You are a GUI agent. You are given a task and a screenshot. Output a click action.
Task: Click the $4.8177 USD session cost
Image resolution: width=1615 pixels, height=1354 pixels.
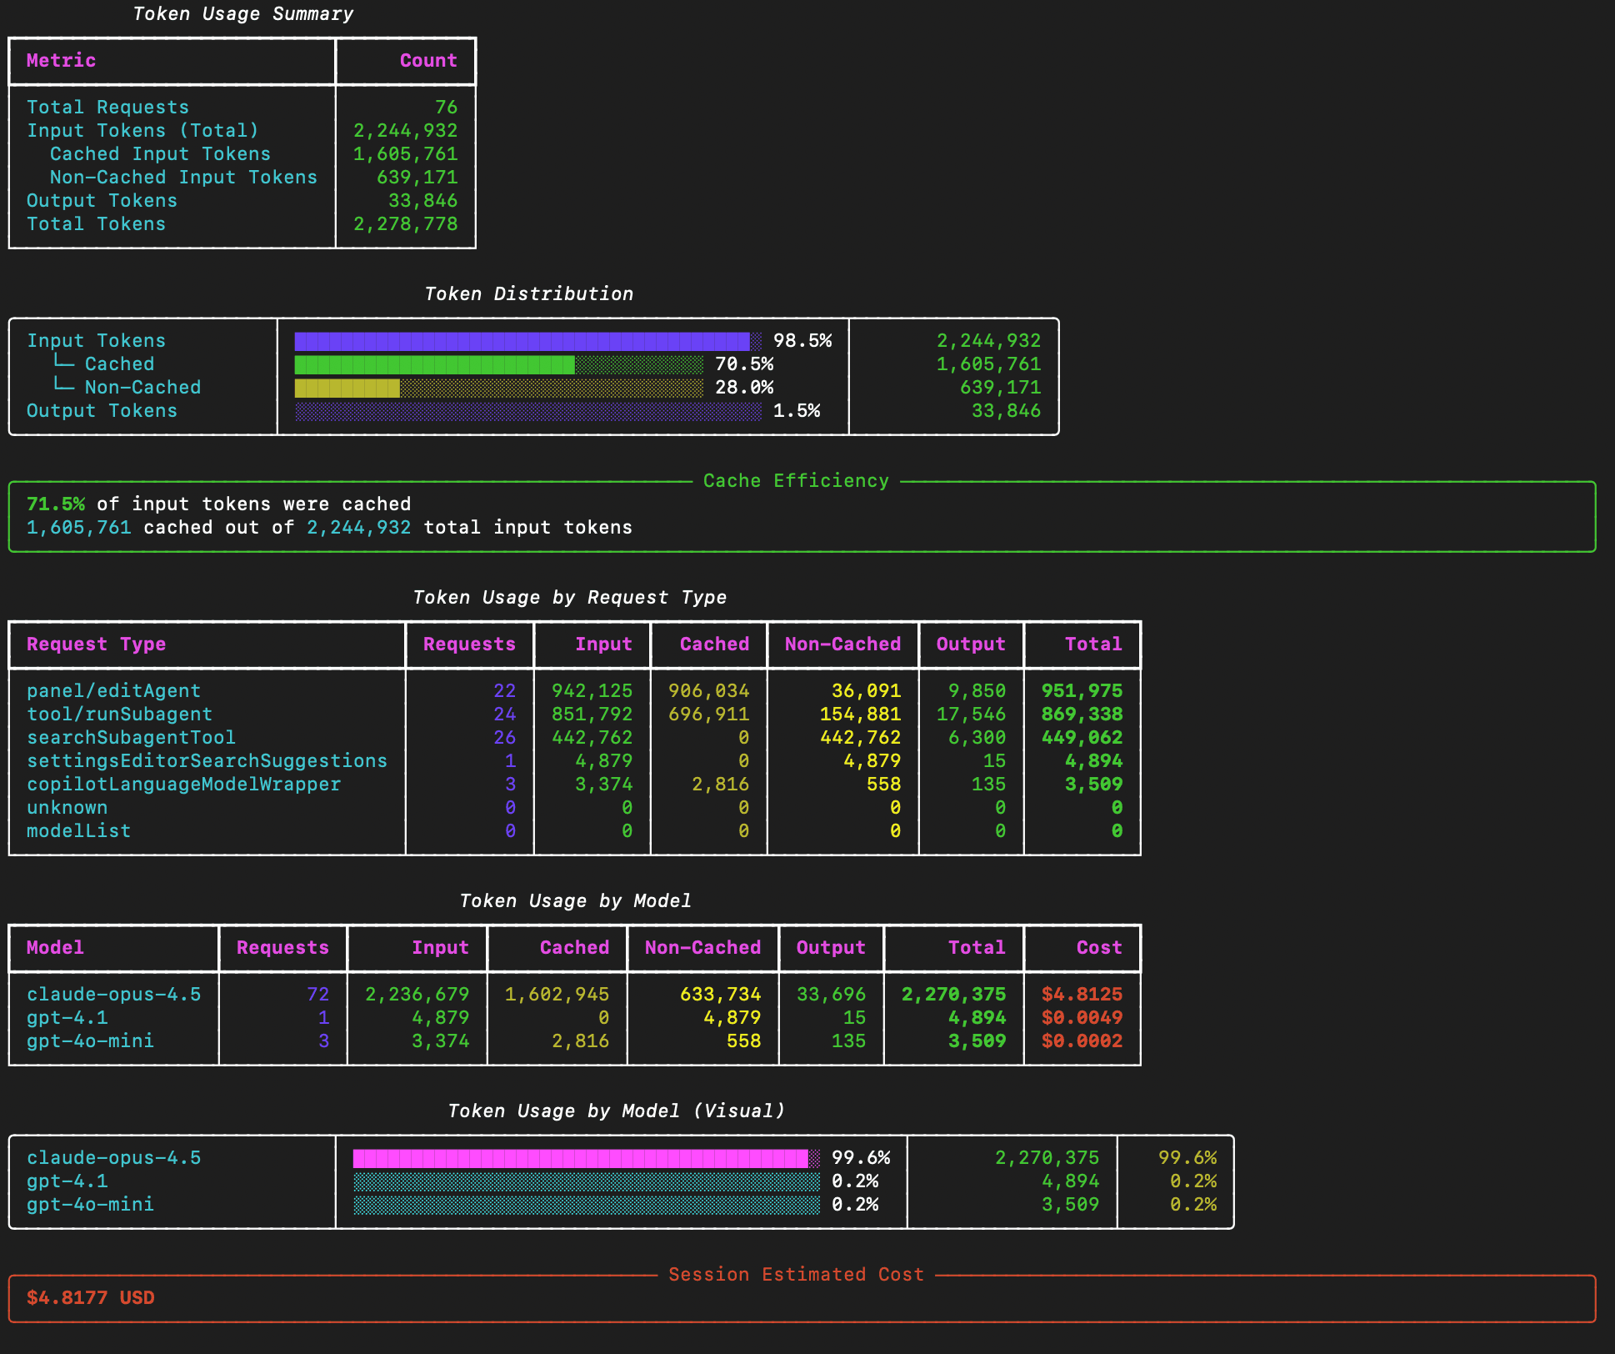click(x=90, y=1298)
